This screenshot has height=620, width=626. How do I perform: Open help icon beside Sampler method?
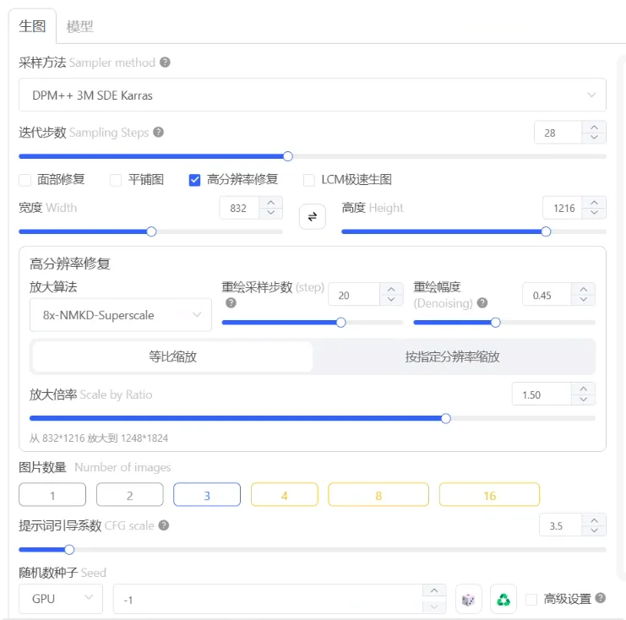coord(165,63)
